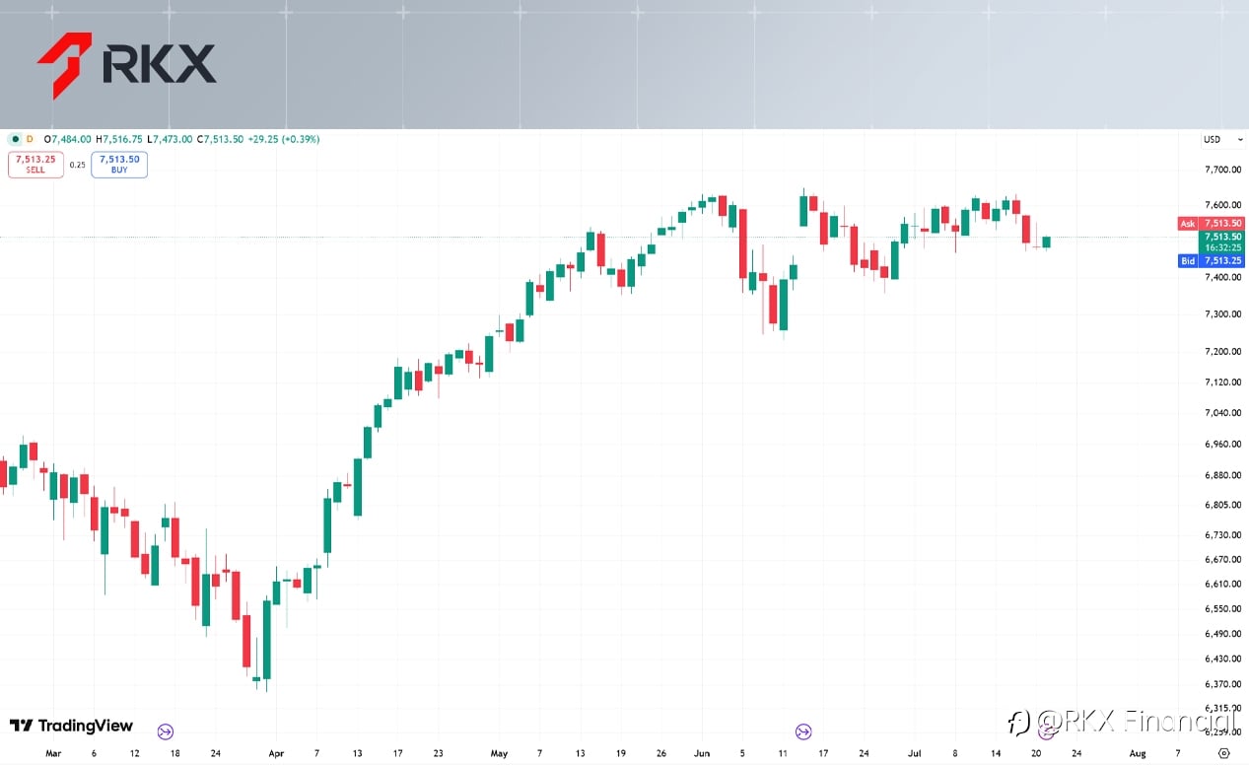Click the D interval label

[x=30, y=139]
